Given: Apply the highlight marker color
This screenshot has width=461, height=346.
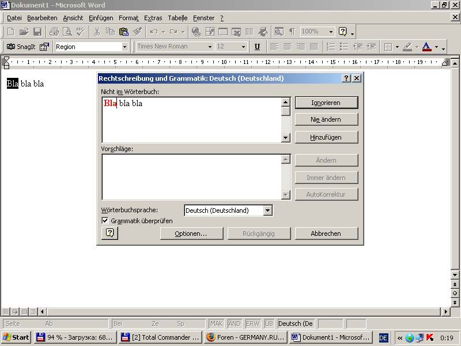Looking at the screenshot, I should (x=407, y=47).
